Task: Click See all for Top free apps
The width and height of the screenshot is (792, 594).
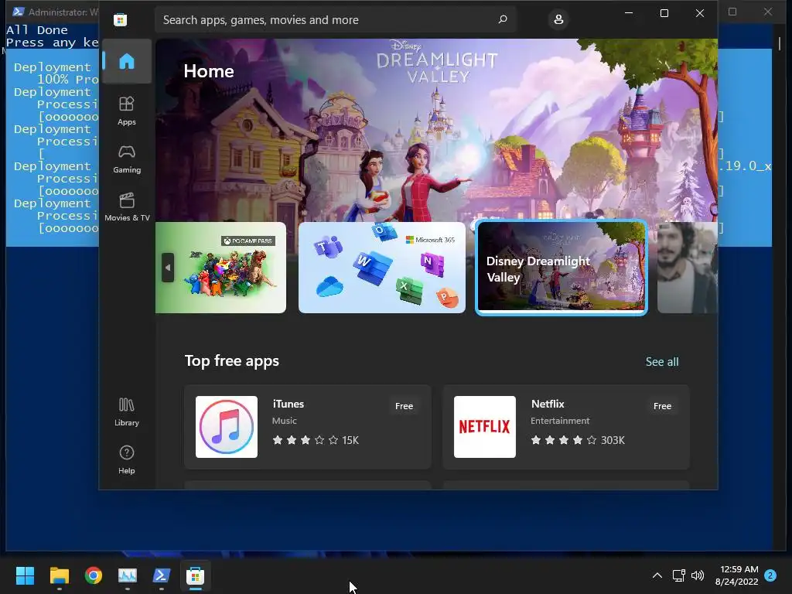Action: (662, 362)
